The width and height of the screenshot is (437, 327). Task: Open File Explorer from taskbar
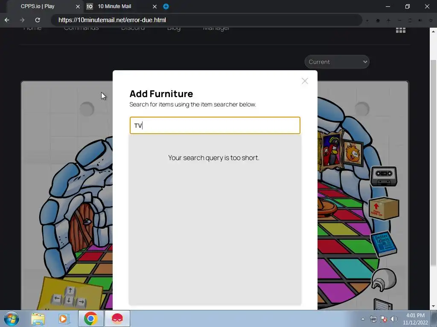click(x=38, y=318)
